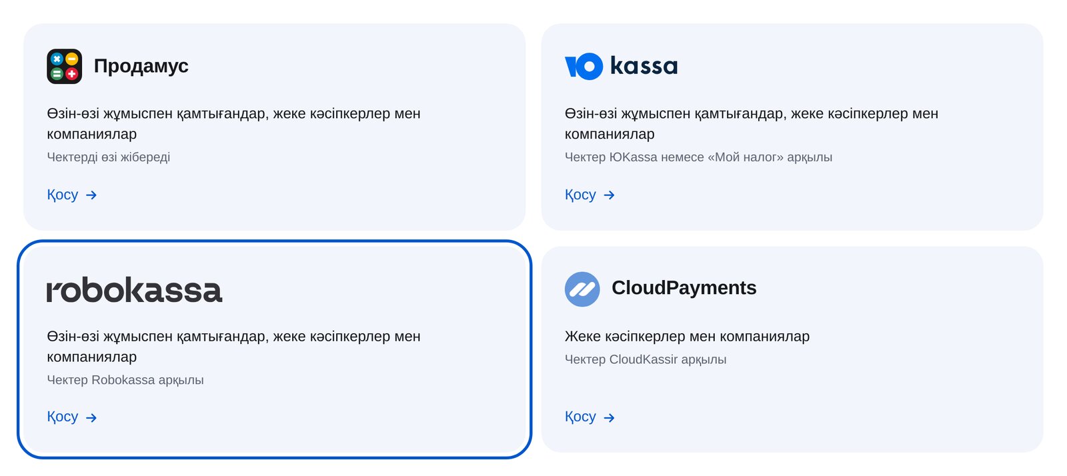The width and height of the screenshot is (1067, 476).
Task: Select the CloudPayments heading text
Action: pos(684,287)
